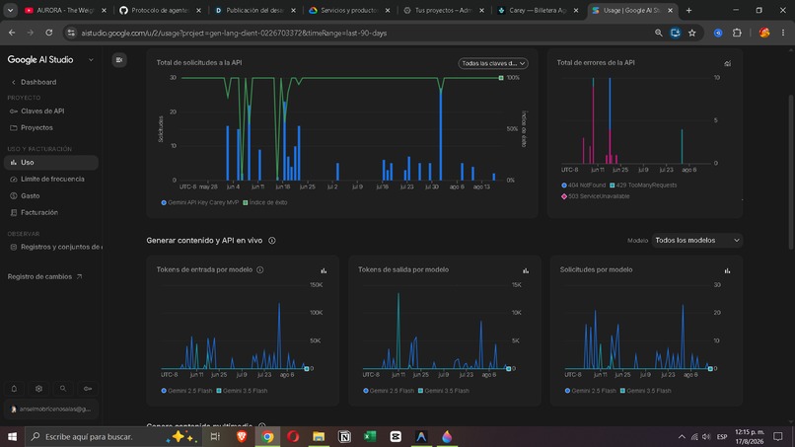795x447 pixels.
Task: Open browser zoom magnifier icon
Action: (x=659, y=33)
